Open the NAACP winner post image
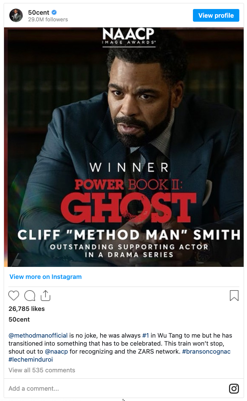The width and height of the screenshot is (247, 401). [x=124, y=147]
